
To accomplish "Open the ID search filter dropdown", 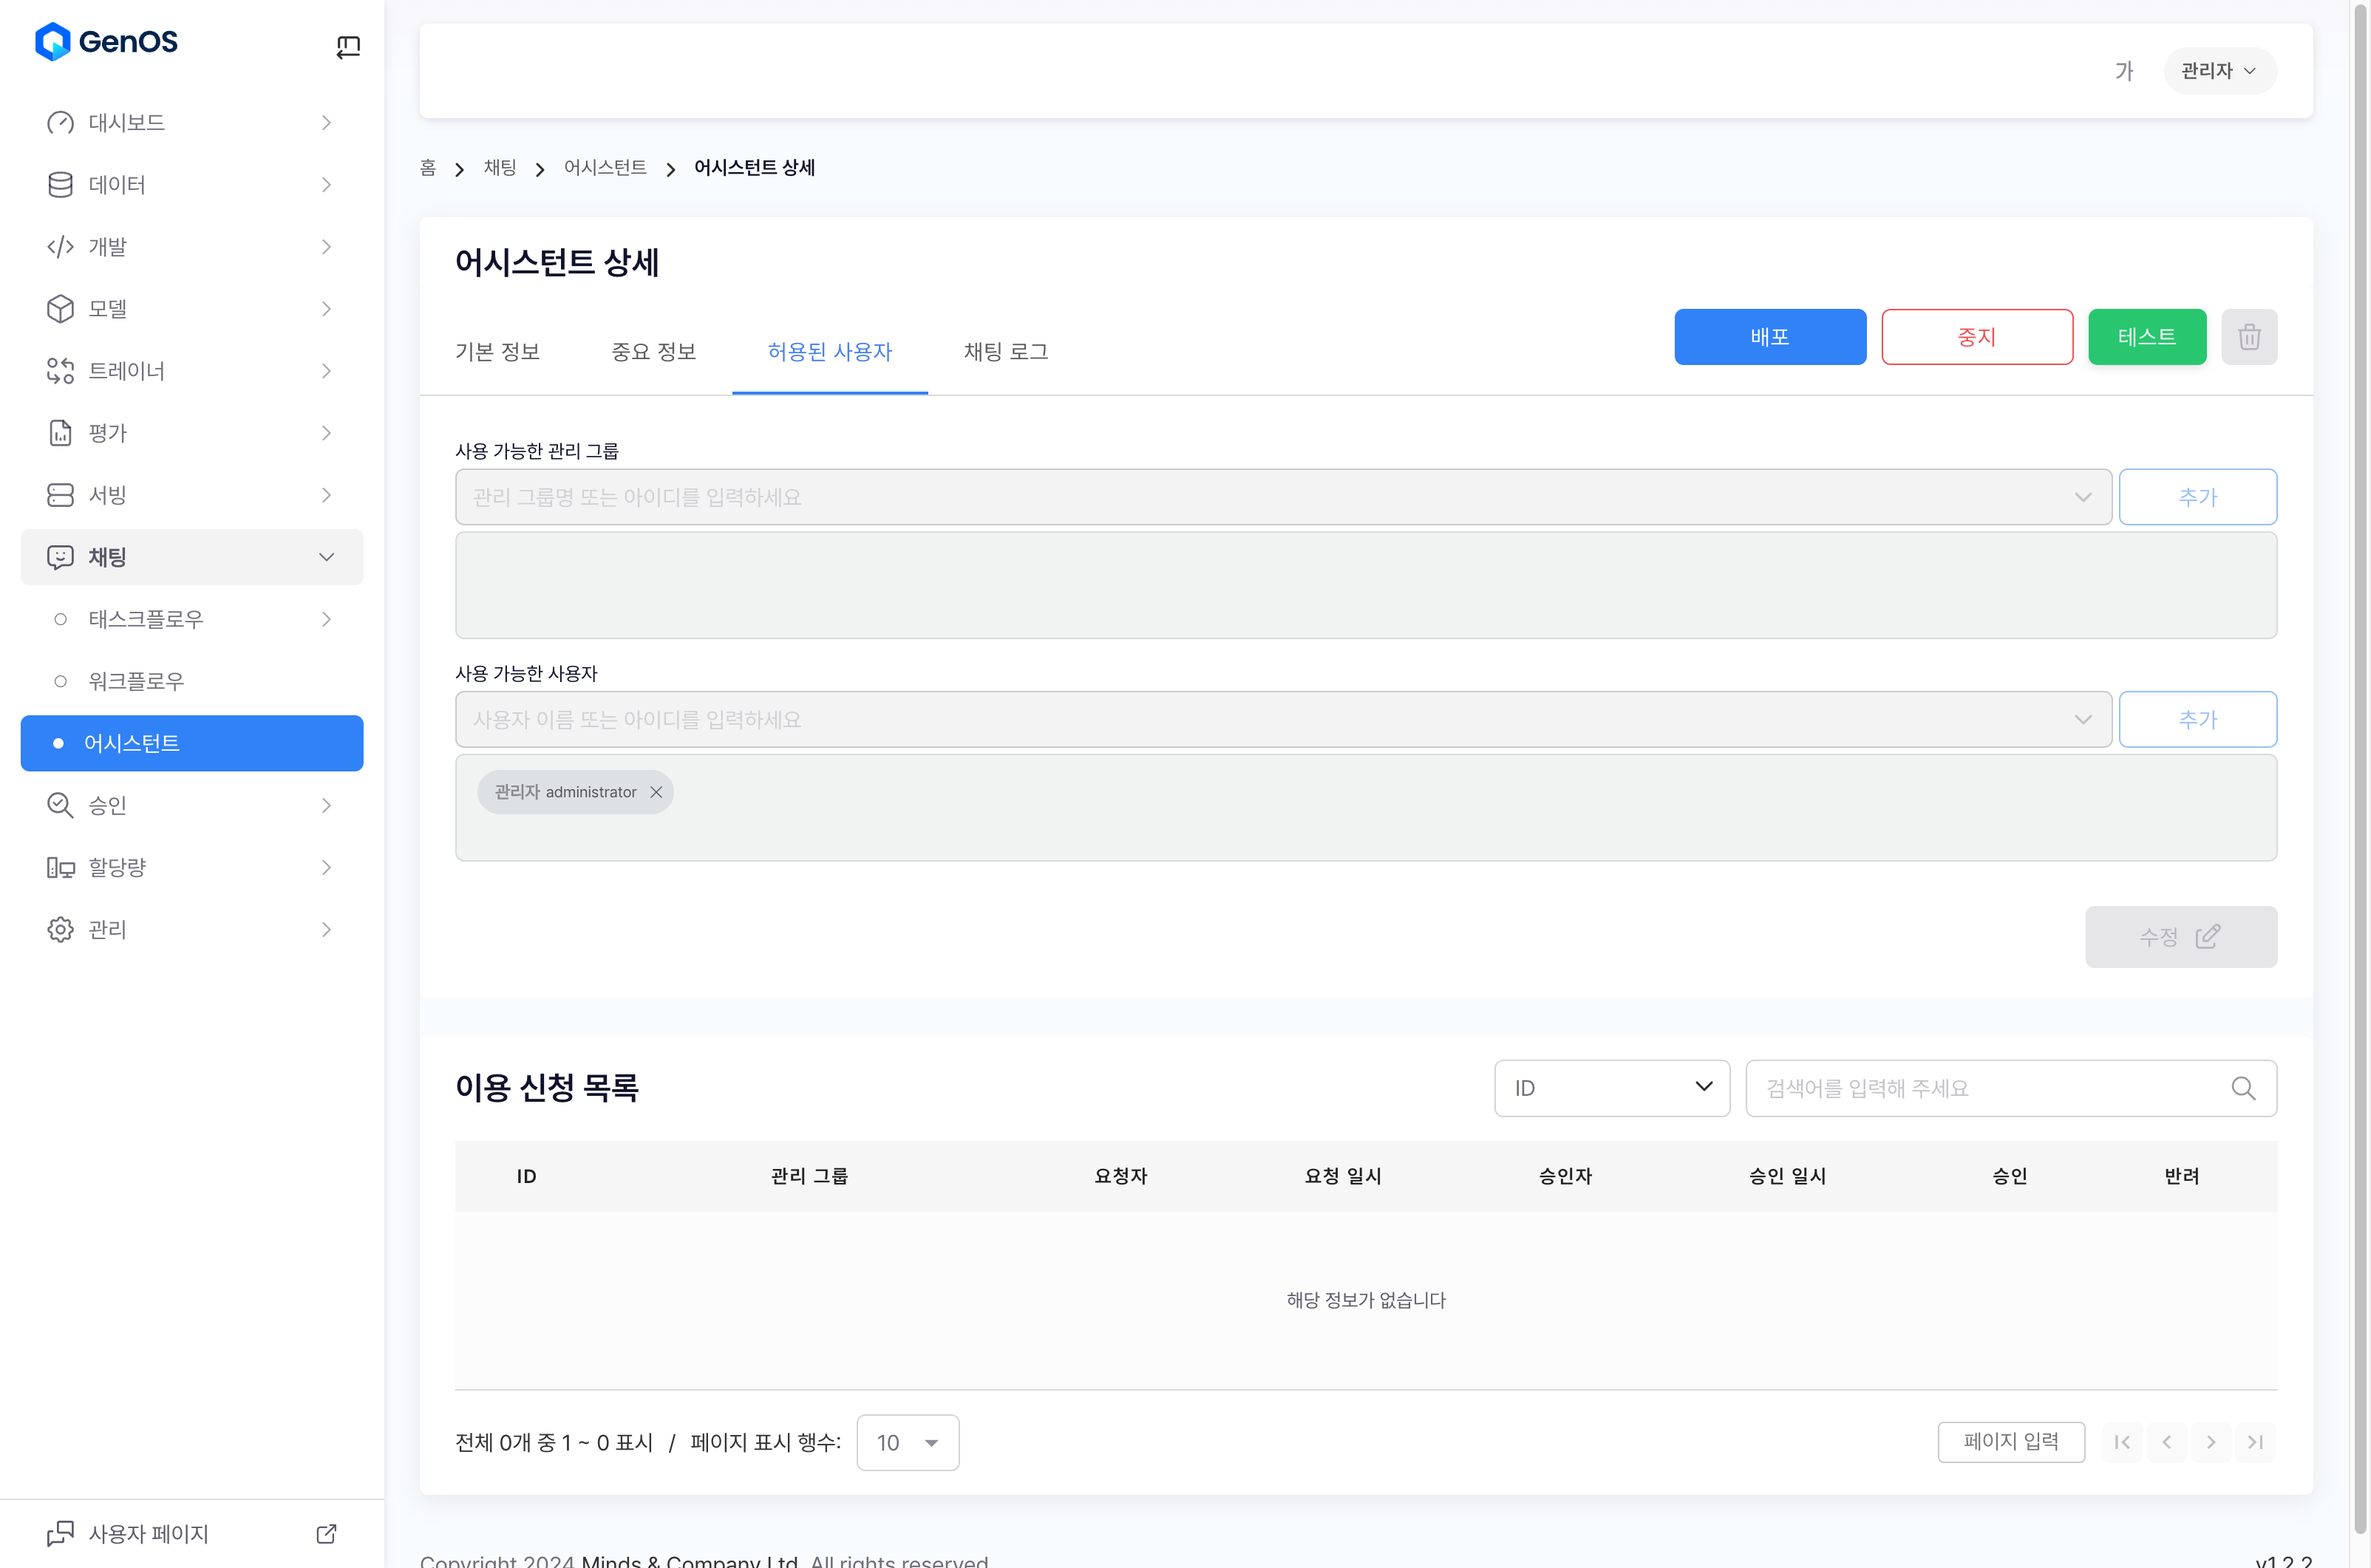I will pyautogui.click(x=1611, y=1088).
